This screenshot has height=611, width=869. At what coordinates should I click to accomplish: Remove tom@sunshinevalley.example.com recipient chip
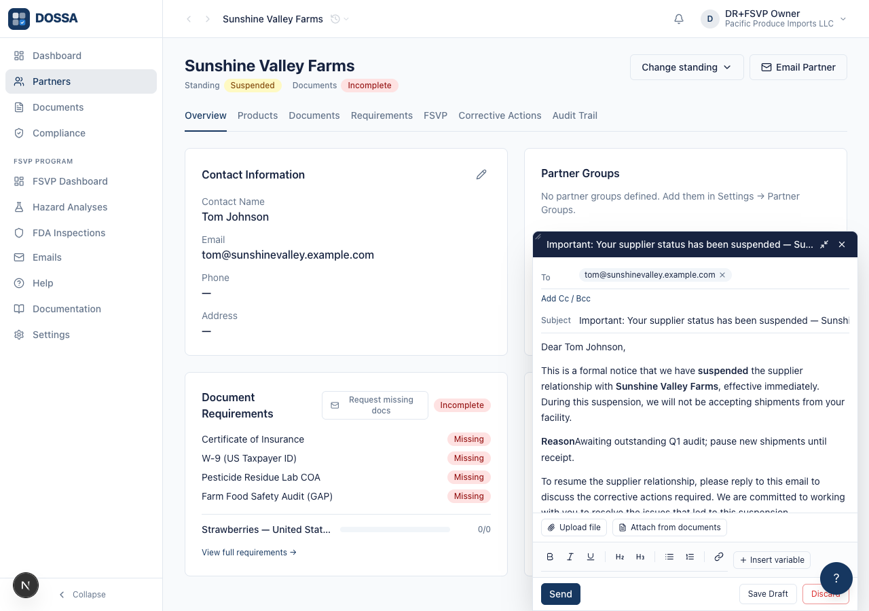pos(722,275)
